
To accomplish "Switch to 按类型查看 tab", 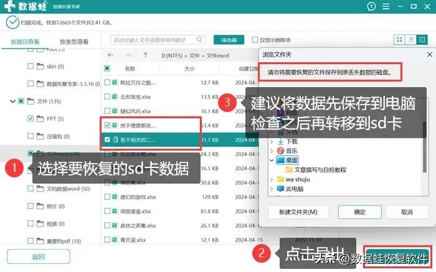I will [73, 42].
